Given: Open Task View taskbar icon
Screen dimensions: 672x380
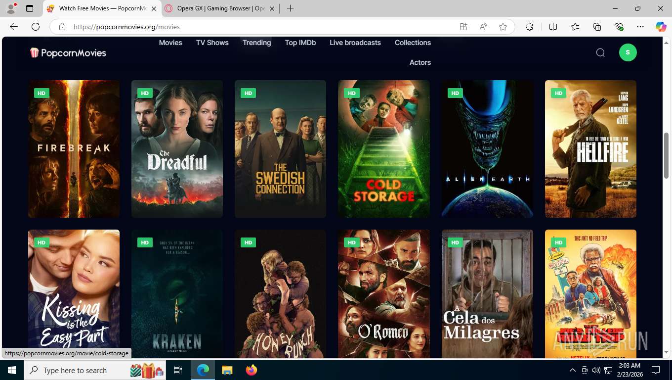Looking at the screenshot, I should click(178, 370).
